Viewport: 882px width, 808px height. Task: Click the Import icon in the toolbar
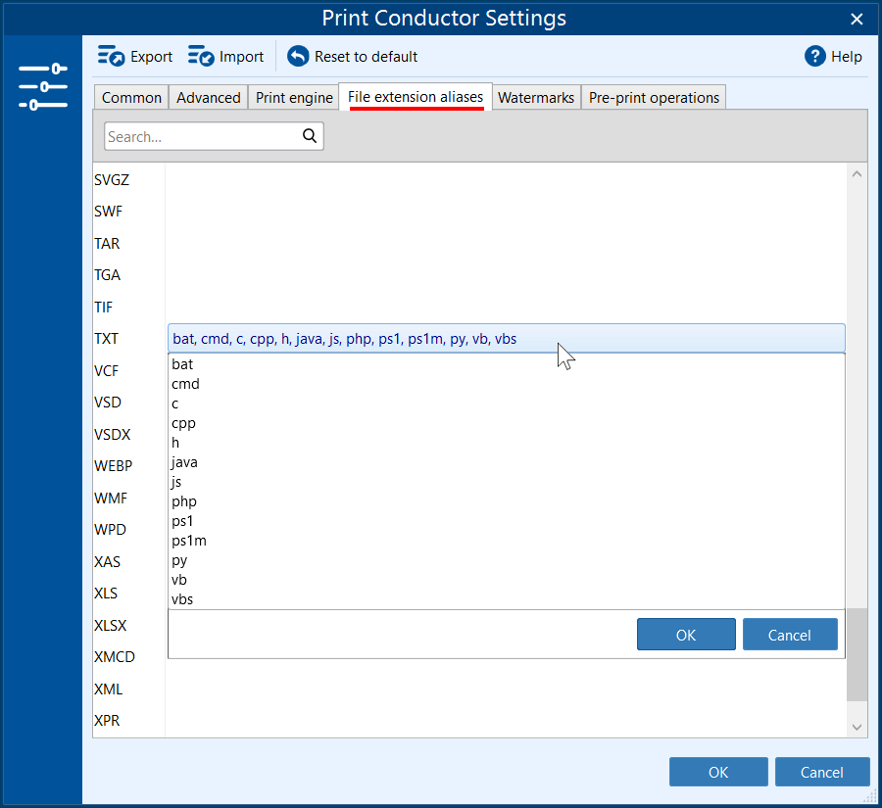click(201, 57)
